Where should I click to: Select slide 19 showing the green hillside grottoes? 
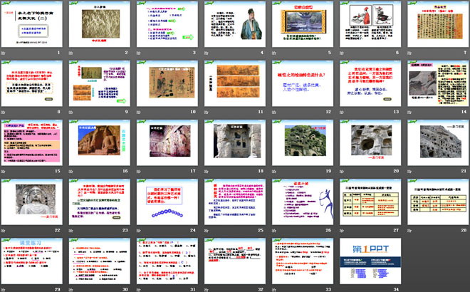pyautogui.click(x=301, y=141)
